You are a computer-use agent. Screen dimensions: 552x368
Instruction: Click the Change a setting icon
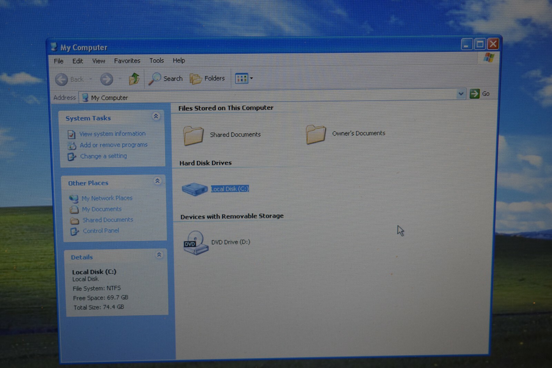(x=72, y=157)
